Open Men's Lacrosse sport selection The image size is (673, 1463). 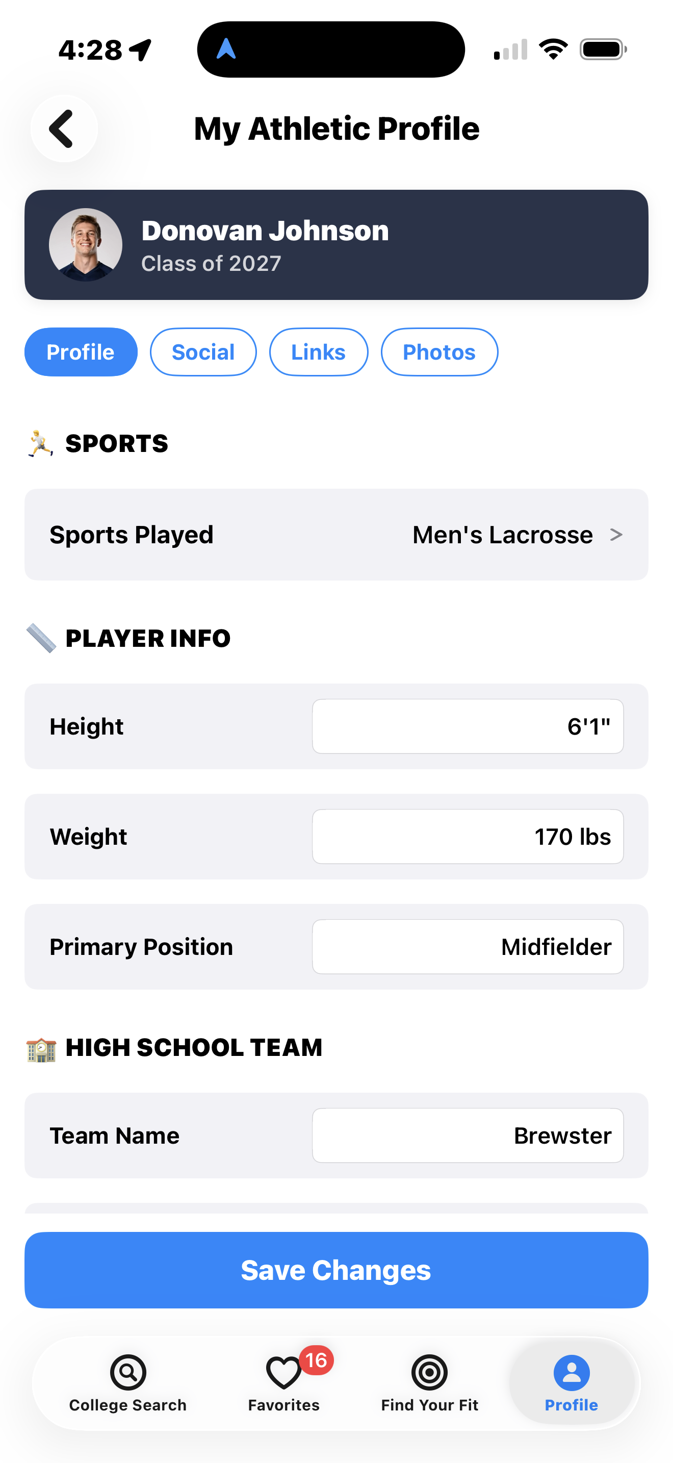[502, 535]
